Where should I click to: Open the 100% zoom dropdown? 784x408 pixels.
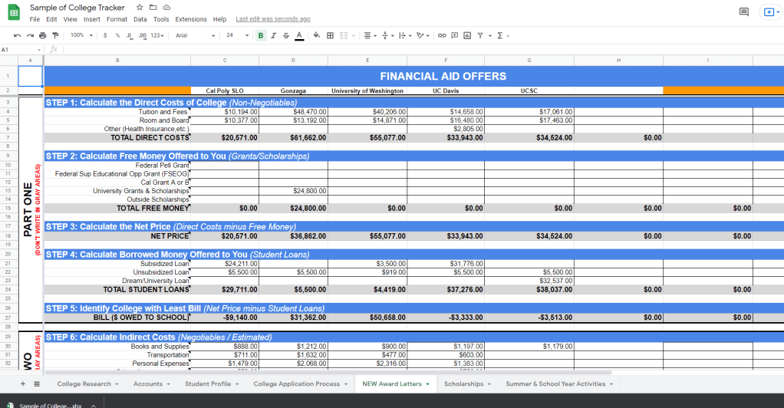pos(81,35)
